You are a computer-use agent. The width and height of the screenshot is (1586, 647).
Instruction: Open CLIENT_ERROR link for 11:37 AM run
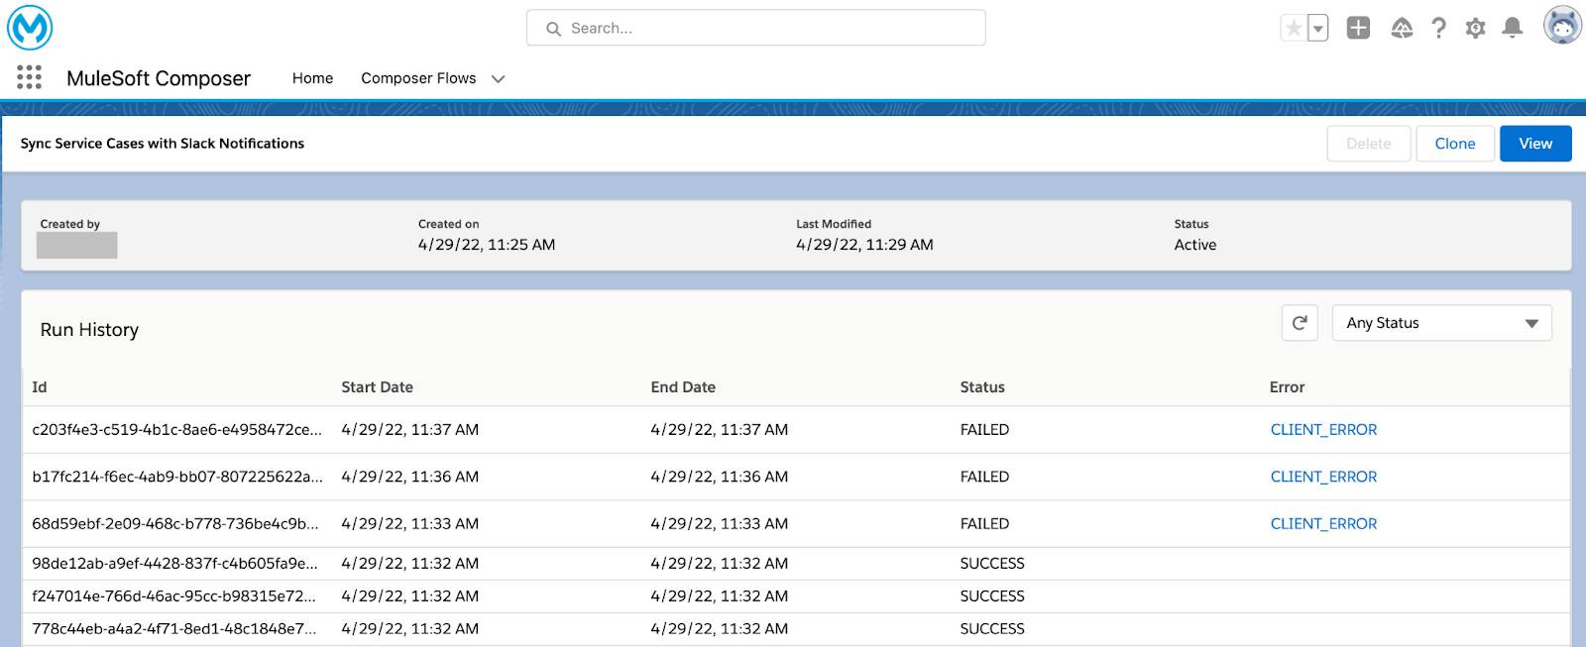pyautogui.click(x=1323, y=430)
